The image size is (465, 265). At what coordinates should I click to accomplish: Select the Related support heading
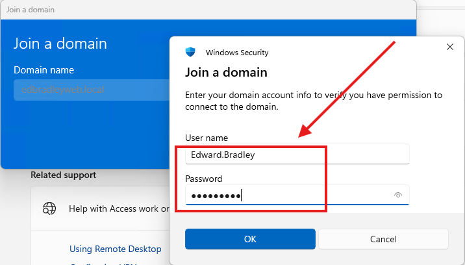click(x=64, y=175)
